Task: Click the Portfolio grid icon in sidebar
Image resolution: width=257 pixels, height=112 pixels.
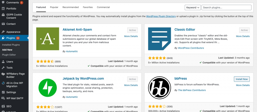Action: [3, 9]
